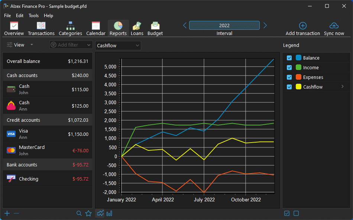Open the Calendar view

pyautogui.click(x=95, y=29)
